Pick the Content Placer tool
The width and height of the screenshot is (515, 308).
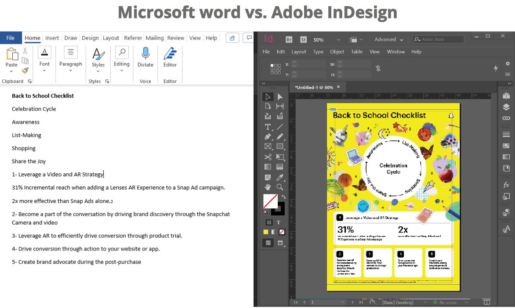(x=280, y=116)
